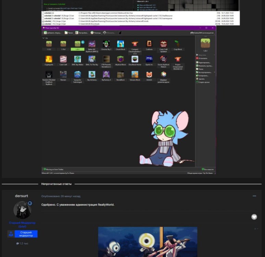The height and width of the screenshot is (257, 265).
Task: Select the Шедевро instance icon
Action: 163,74
